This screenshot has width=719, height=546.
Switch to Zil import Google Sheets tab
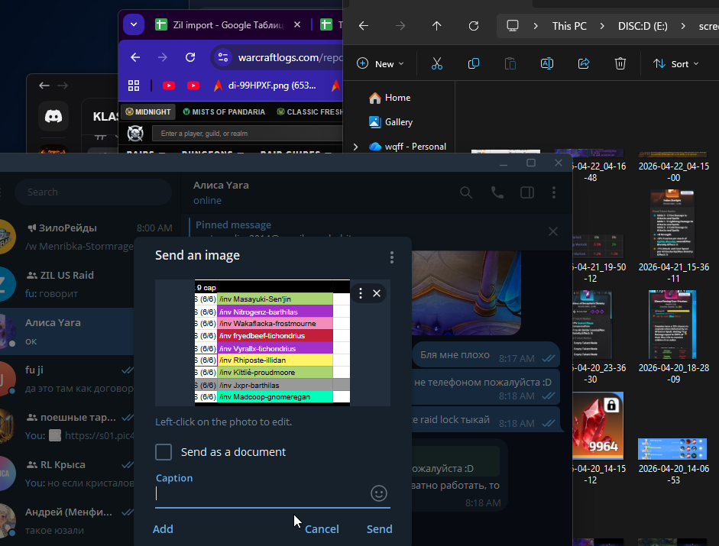click(222, 25)
